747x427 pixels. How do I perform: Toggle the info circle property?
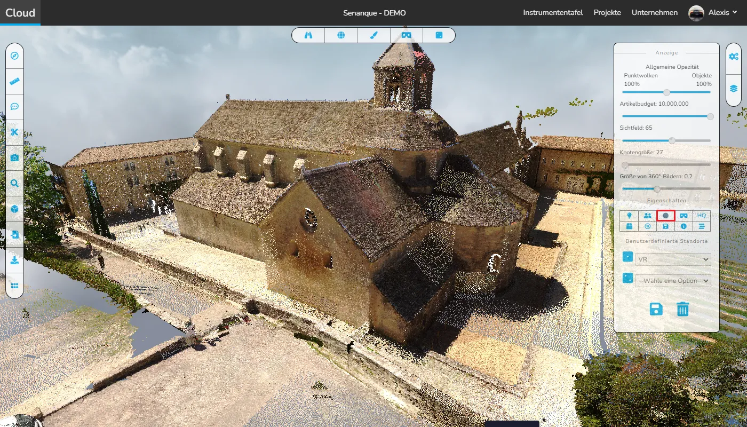click(x=684, y=226)
